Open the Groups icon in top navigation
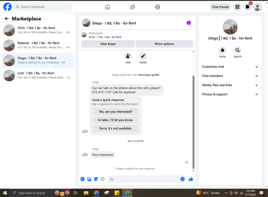Viewport: 268px width, 197px height. tap(158, 7)
